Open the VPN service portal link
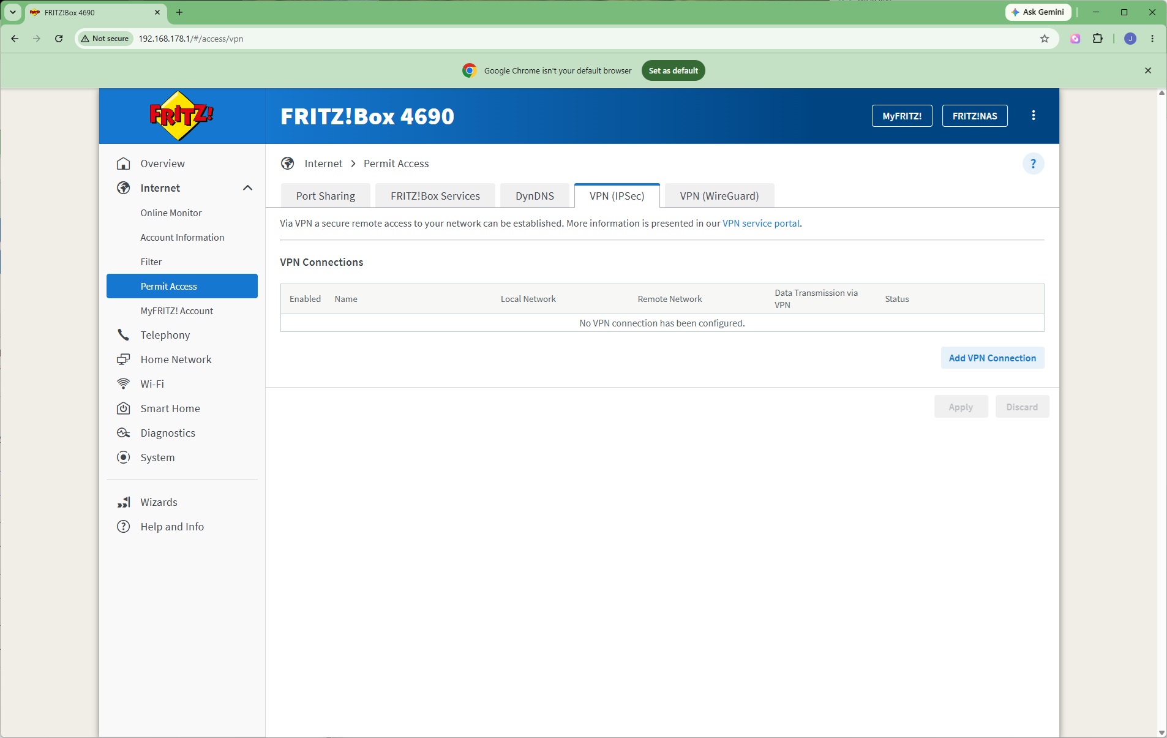The image size is (1167, 738). pyautogui.click(x=761, y=224)
